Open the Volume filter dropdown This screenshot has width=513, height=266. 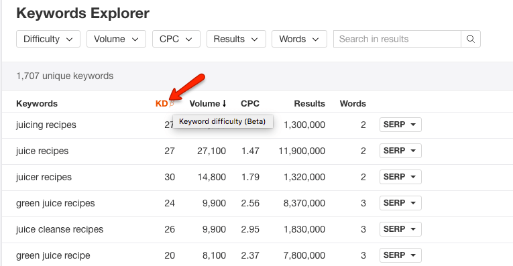[116, 39]
